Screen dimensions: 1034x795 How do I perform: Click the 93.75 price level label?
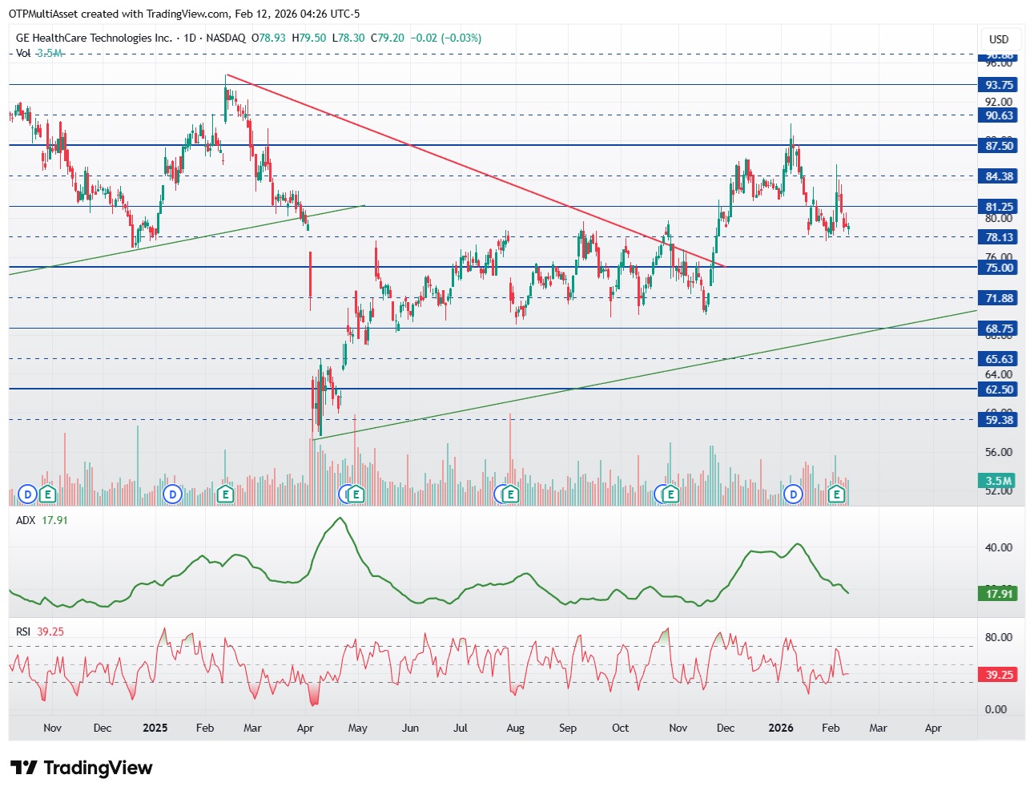[999, 85]
